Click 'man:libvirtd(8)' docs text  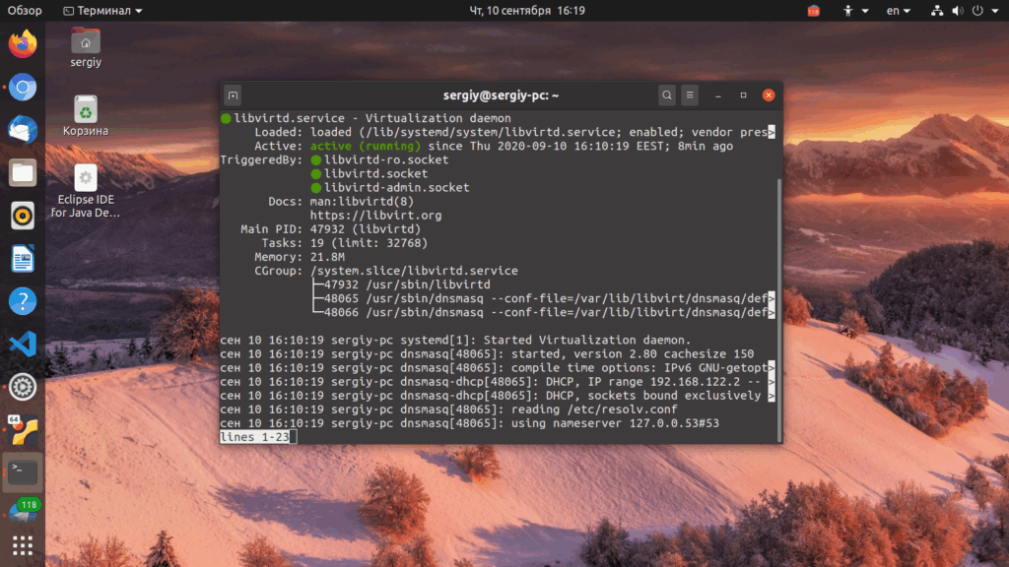pyautogui.click(x=362, y=201)
